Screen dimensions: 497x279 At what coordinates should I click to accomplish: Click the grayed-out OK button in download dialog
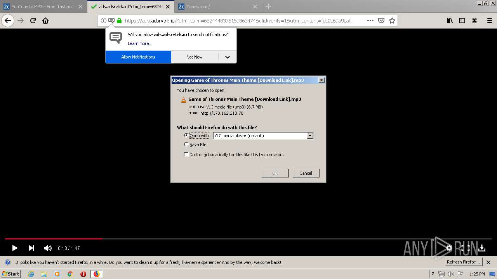click(x=275, y=173)
